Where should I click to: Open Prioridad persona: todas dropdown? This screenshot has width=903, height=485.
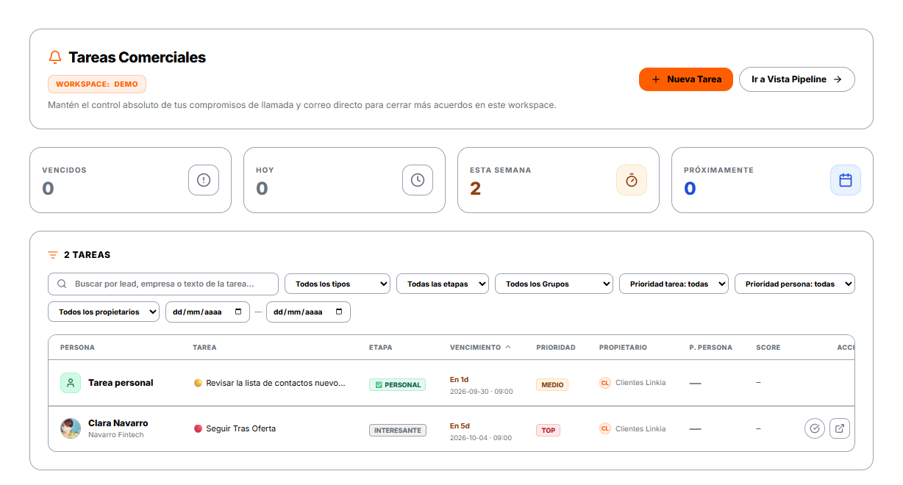pyautogui.click(x=795, y=284)
